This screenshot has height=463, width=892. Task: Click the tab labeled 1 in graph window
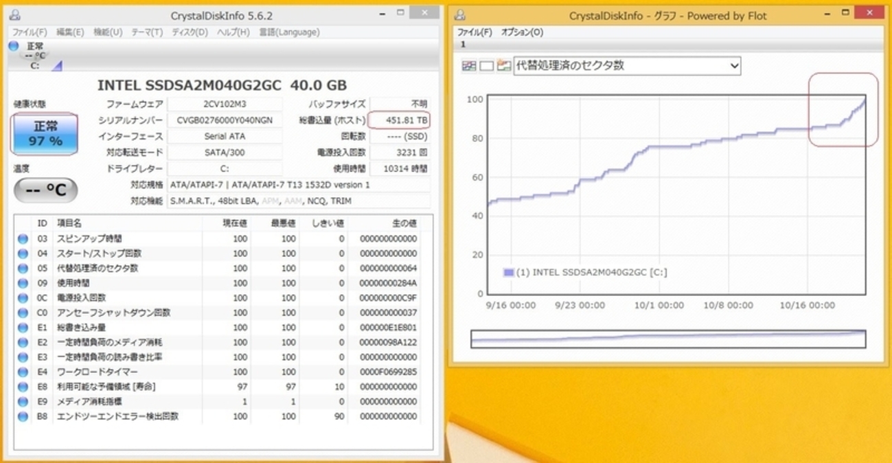point(463,45)
